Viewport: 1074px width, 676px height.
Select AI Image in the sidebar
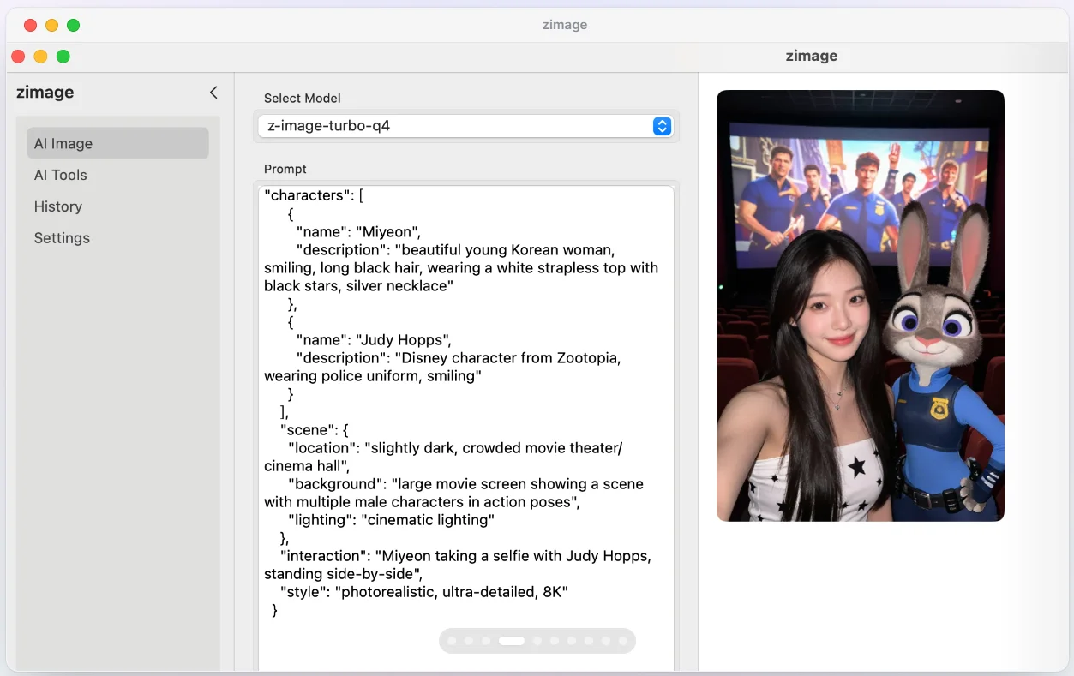pos(117,143)
